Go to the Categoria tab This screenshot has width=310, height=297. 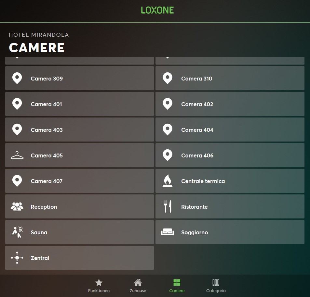pyautogui.click(x=216, y=286)
